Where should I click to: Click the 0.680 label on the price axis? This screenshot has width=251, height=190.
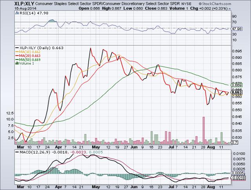click(237, 70)
